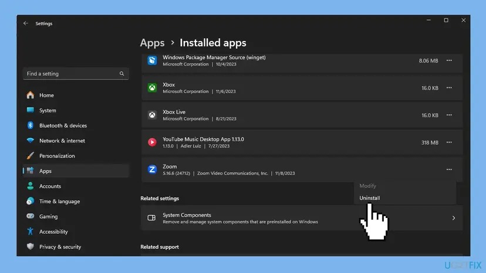Go back using the Settings back arrow

[26, 23]
